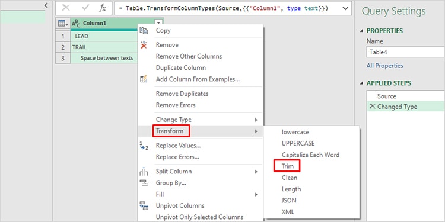The width and height of the screenshot is (445, 222).
Task: Choose Remove from the context menu
Action: coord(167,45)
